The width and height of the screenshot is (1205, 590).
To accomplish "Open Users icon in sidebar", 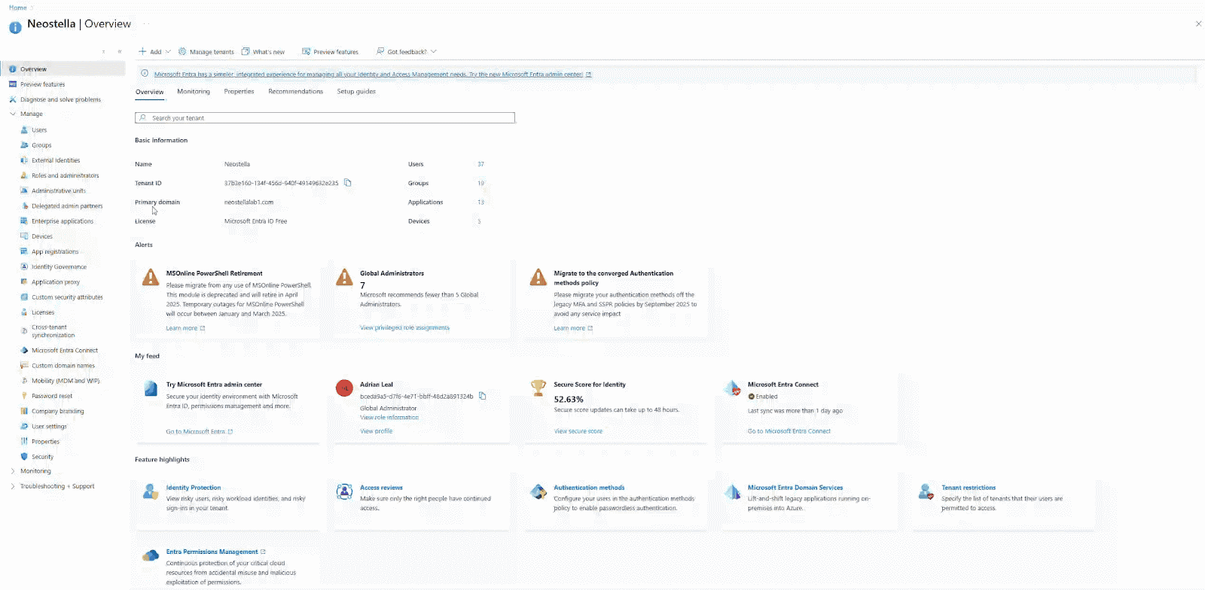I will coord(24,130).
